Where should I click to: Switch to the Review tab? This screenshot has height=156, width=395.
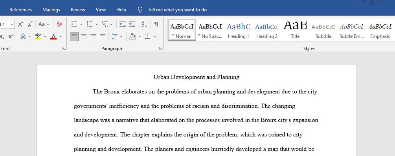point(78,10)
